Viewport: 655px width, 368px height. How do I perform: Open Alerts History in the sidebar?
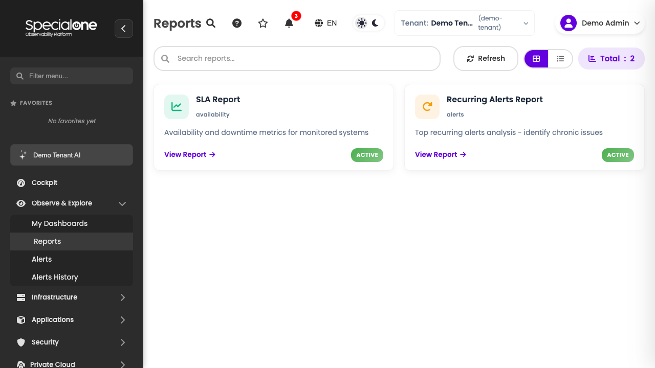coord(72,277)
